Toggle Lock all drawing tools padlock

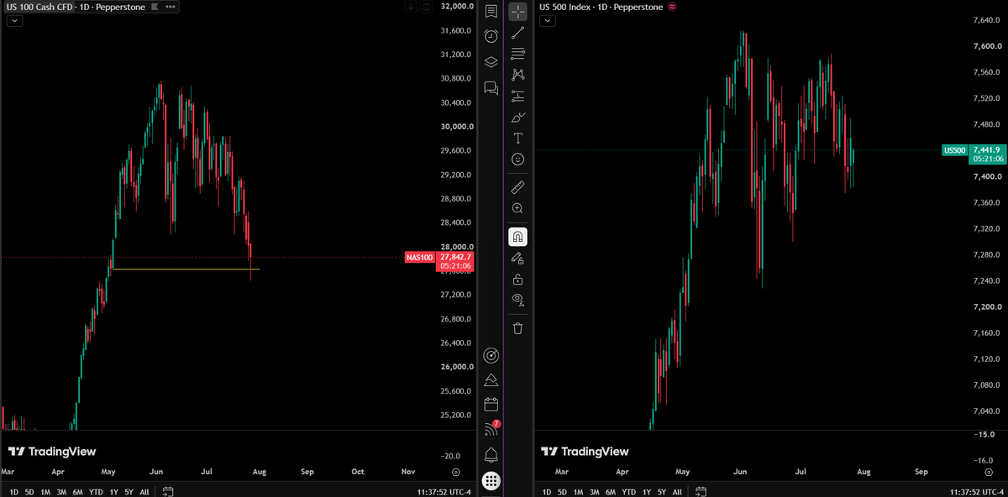click(x=518, y=279)
